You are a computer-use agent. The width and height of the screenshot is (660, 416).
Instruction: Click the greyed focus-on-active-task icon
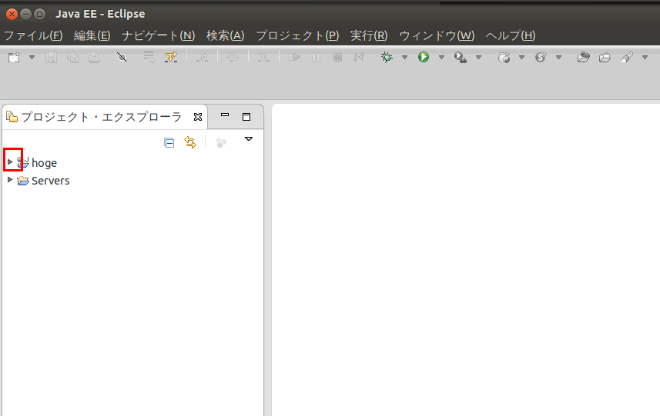coord(221,142)
